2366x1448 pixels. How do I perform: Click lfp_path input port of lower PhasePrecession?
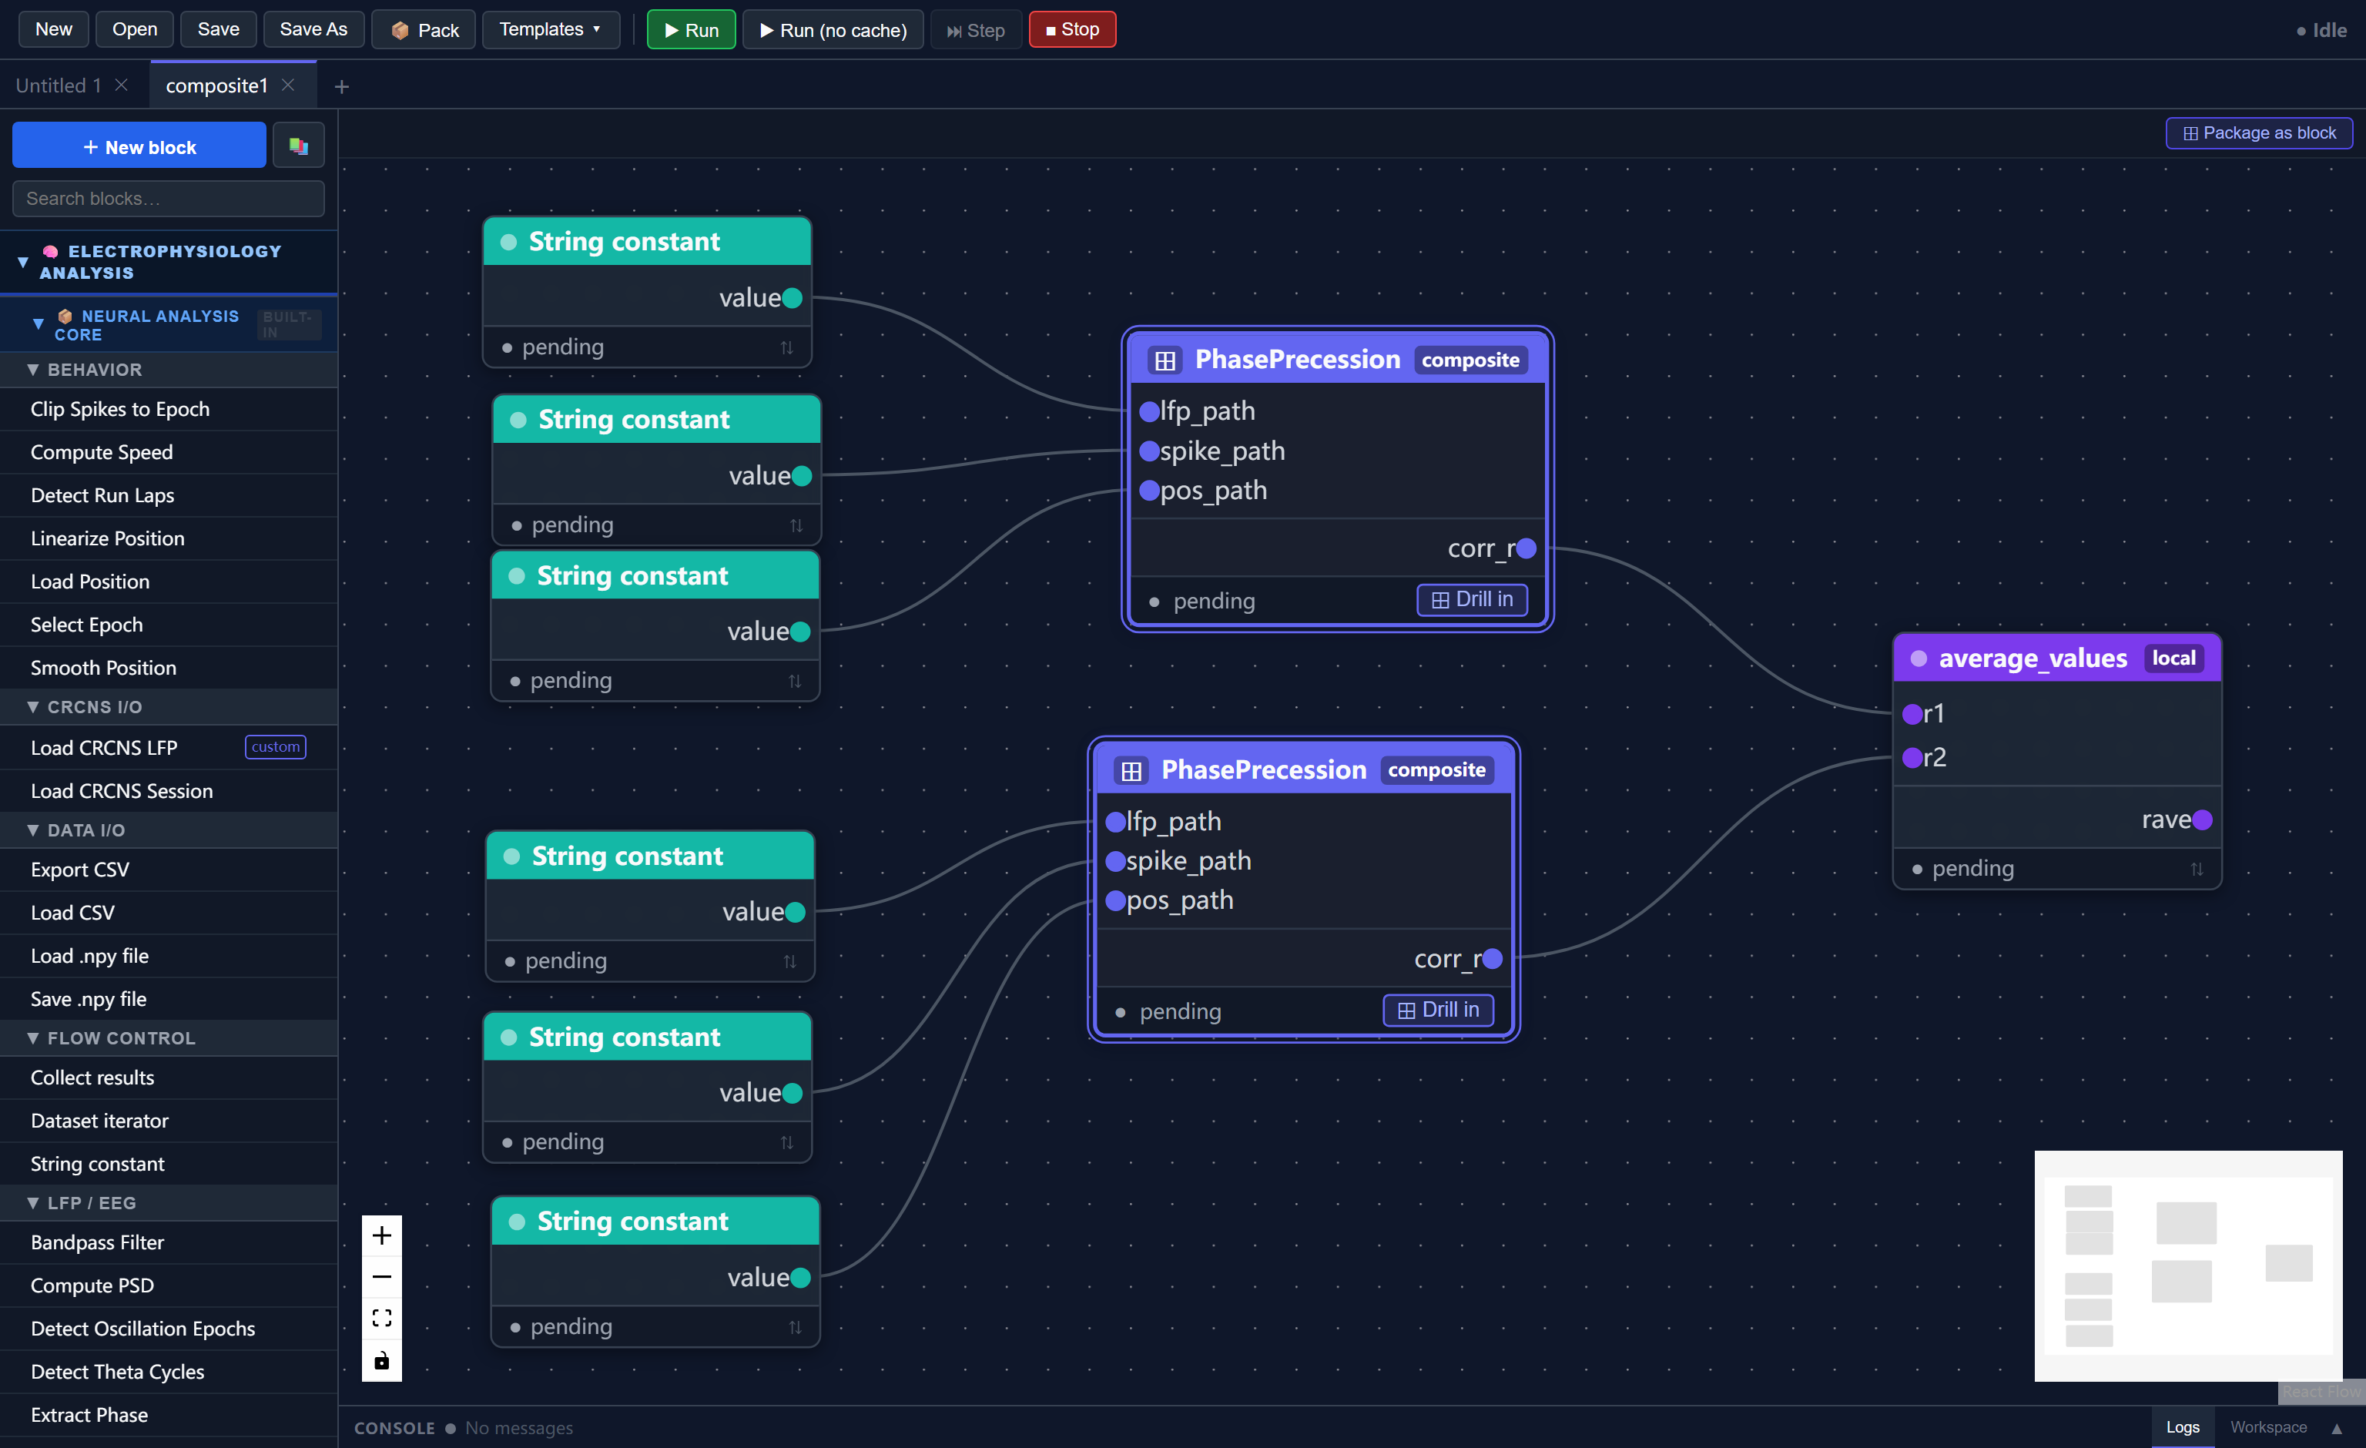[x=1114, y=822]
